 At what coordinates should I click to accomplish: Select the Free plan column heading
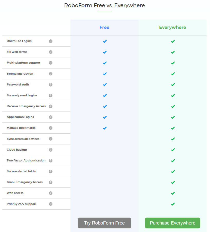click(x=104, y=27)
